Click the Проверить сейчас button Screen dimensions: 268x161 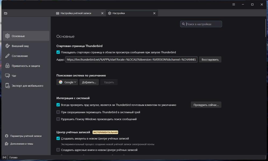pyautogui.click(x=206, y=105)
